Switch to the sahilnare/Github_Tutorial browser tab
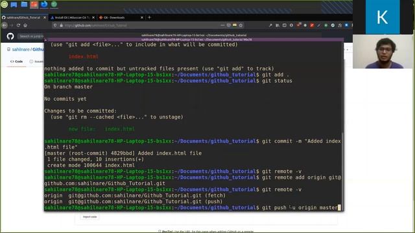 [x=23, y=17]
